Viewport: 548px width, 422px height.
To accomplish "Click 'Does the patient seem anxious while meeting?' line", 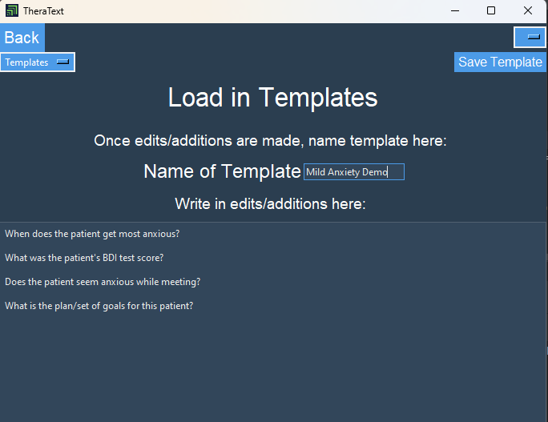I will [103, 282].
